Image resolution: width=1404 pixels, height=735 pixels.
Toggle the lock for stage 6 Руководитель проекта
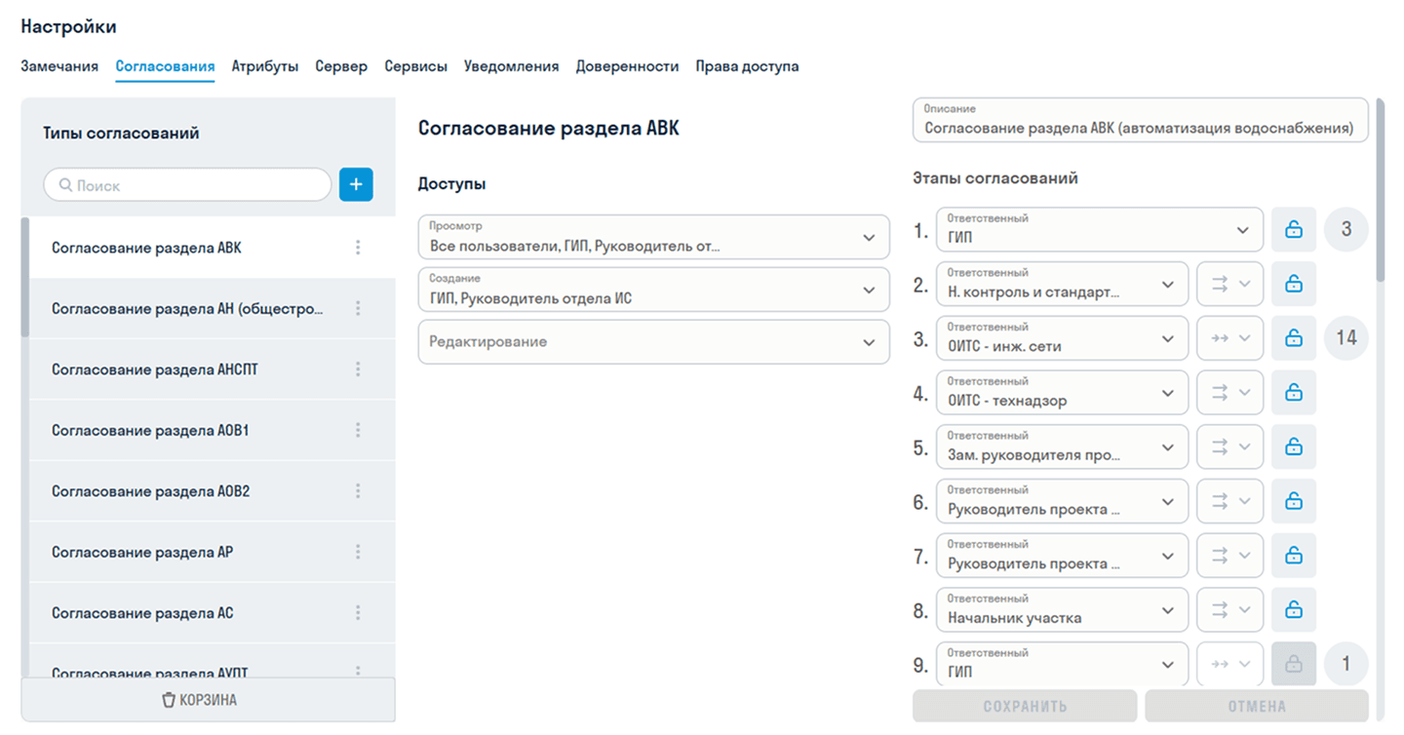[1294, 501]
